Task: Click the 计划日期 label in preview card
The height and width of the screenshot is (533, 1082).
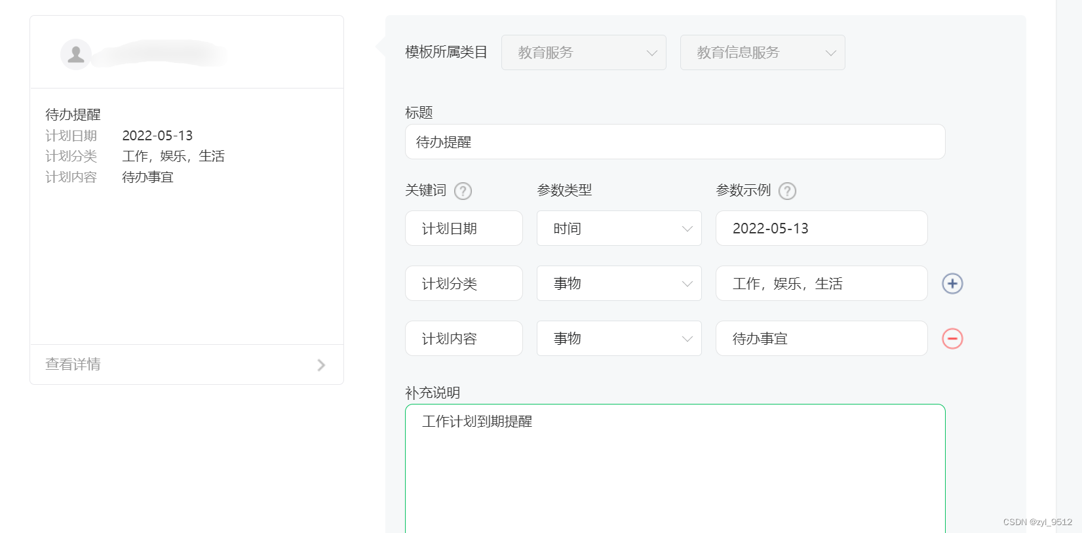Action: tap(71, 136)
